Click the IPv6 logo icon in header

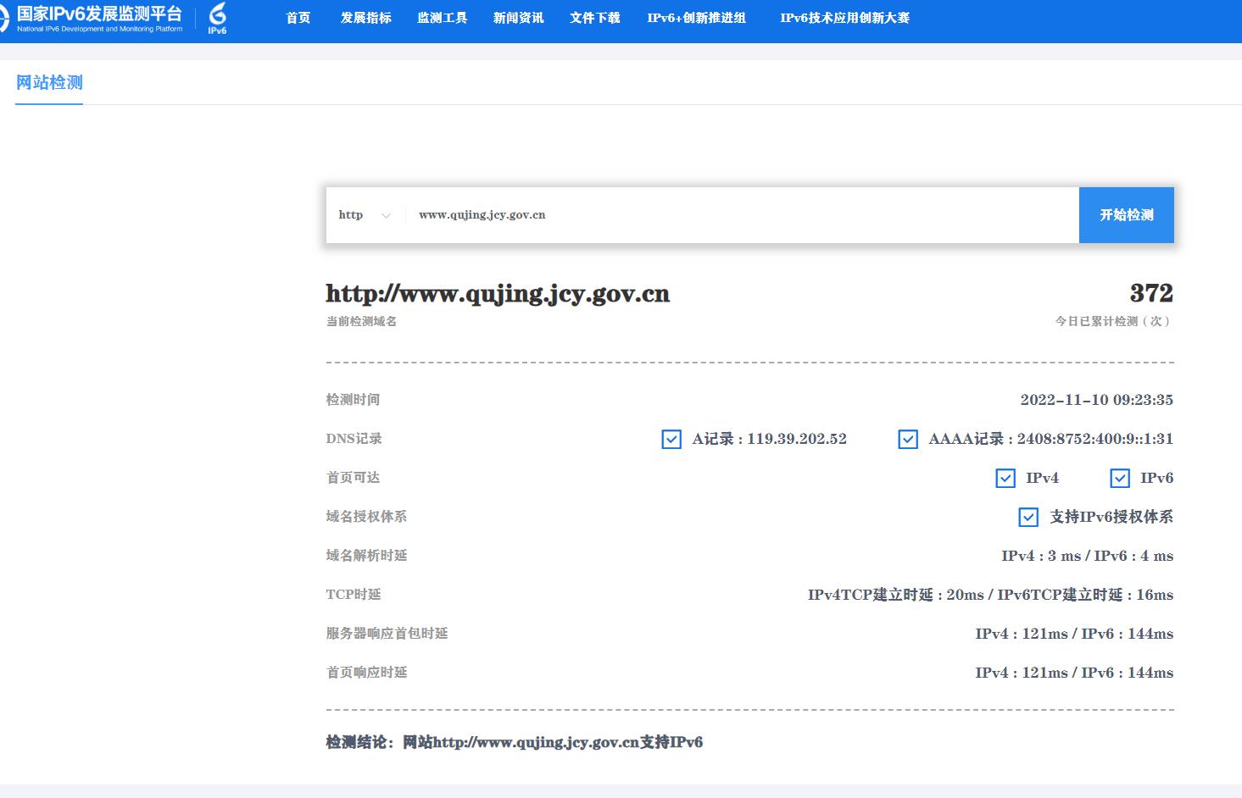(x=217, y=18)
